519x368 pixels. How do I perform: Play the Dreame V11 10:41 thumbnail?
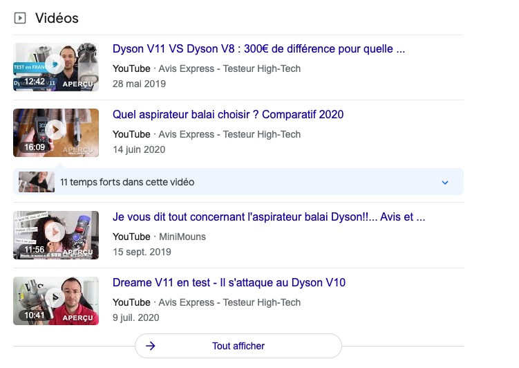[56, 301]
